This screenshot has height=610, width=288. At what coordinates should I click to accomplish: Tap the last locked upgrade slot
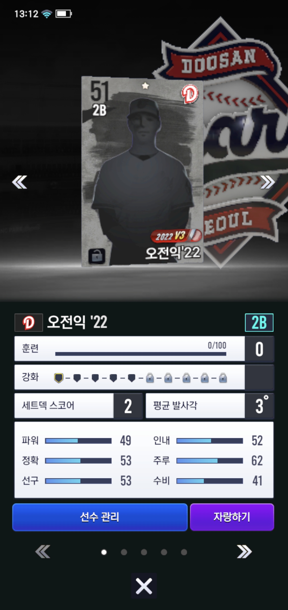223,378
